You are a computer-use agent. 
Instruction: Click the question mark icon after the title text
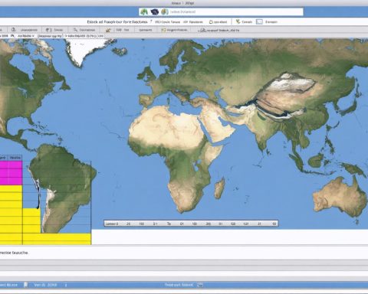pos(151,21)
